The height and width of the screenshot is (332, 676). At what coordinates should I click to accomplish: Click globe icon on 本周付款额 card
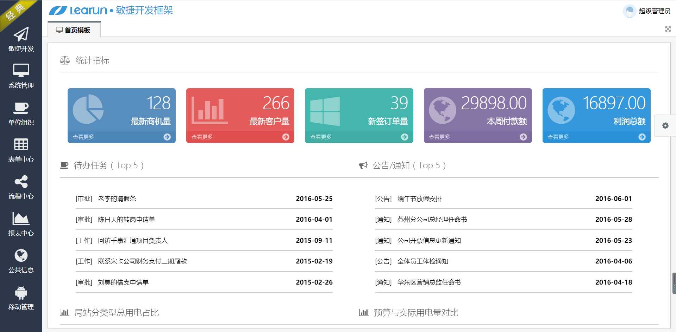(443, 110)
